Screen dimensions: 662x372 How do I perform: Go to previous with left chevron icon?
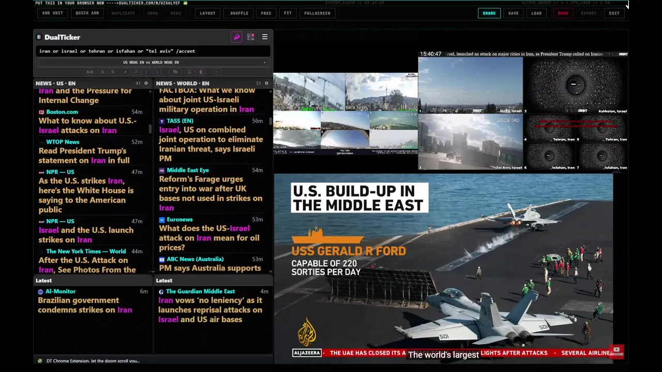pyautogui.click(x=146, y=72)
